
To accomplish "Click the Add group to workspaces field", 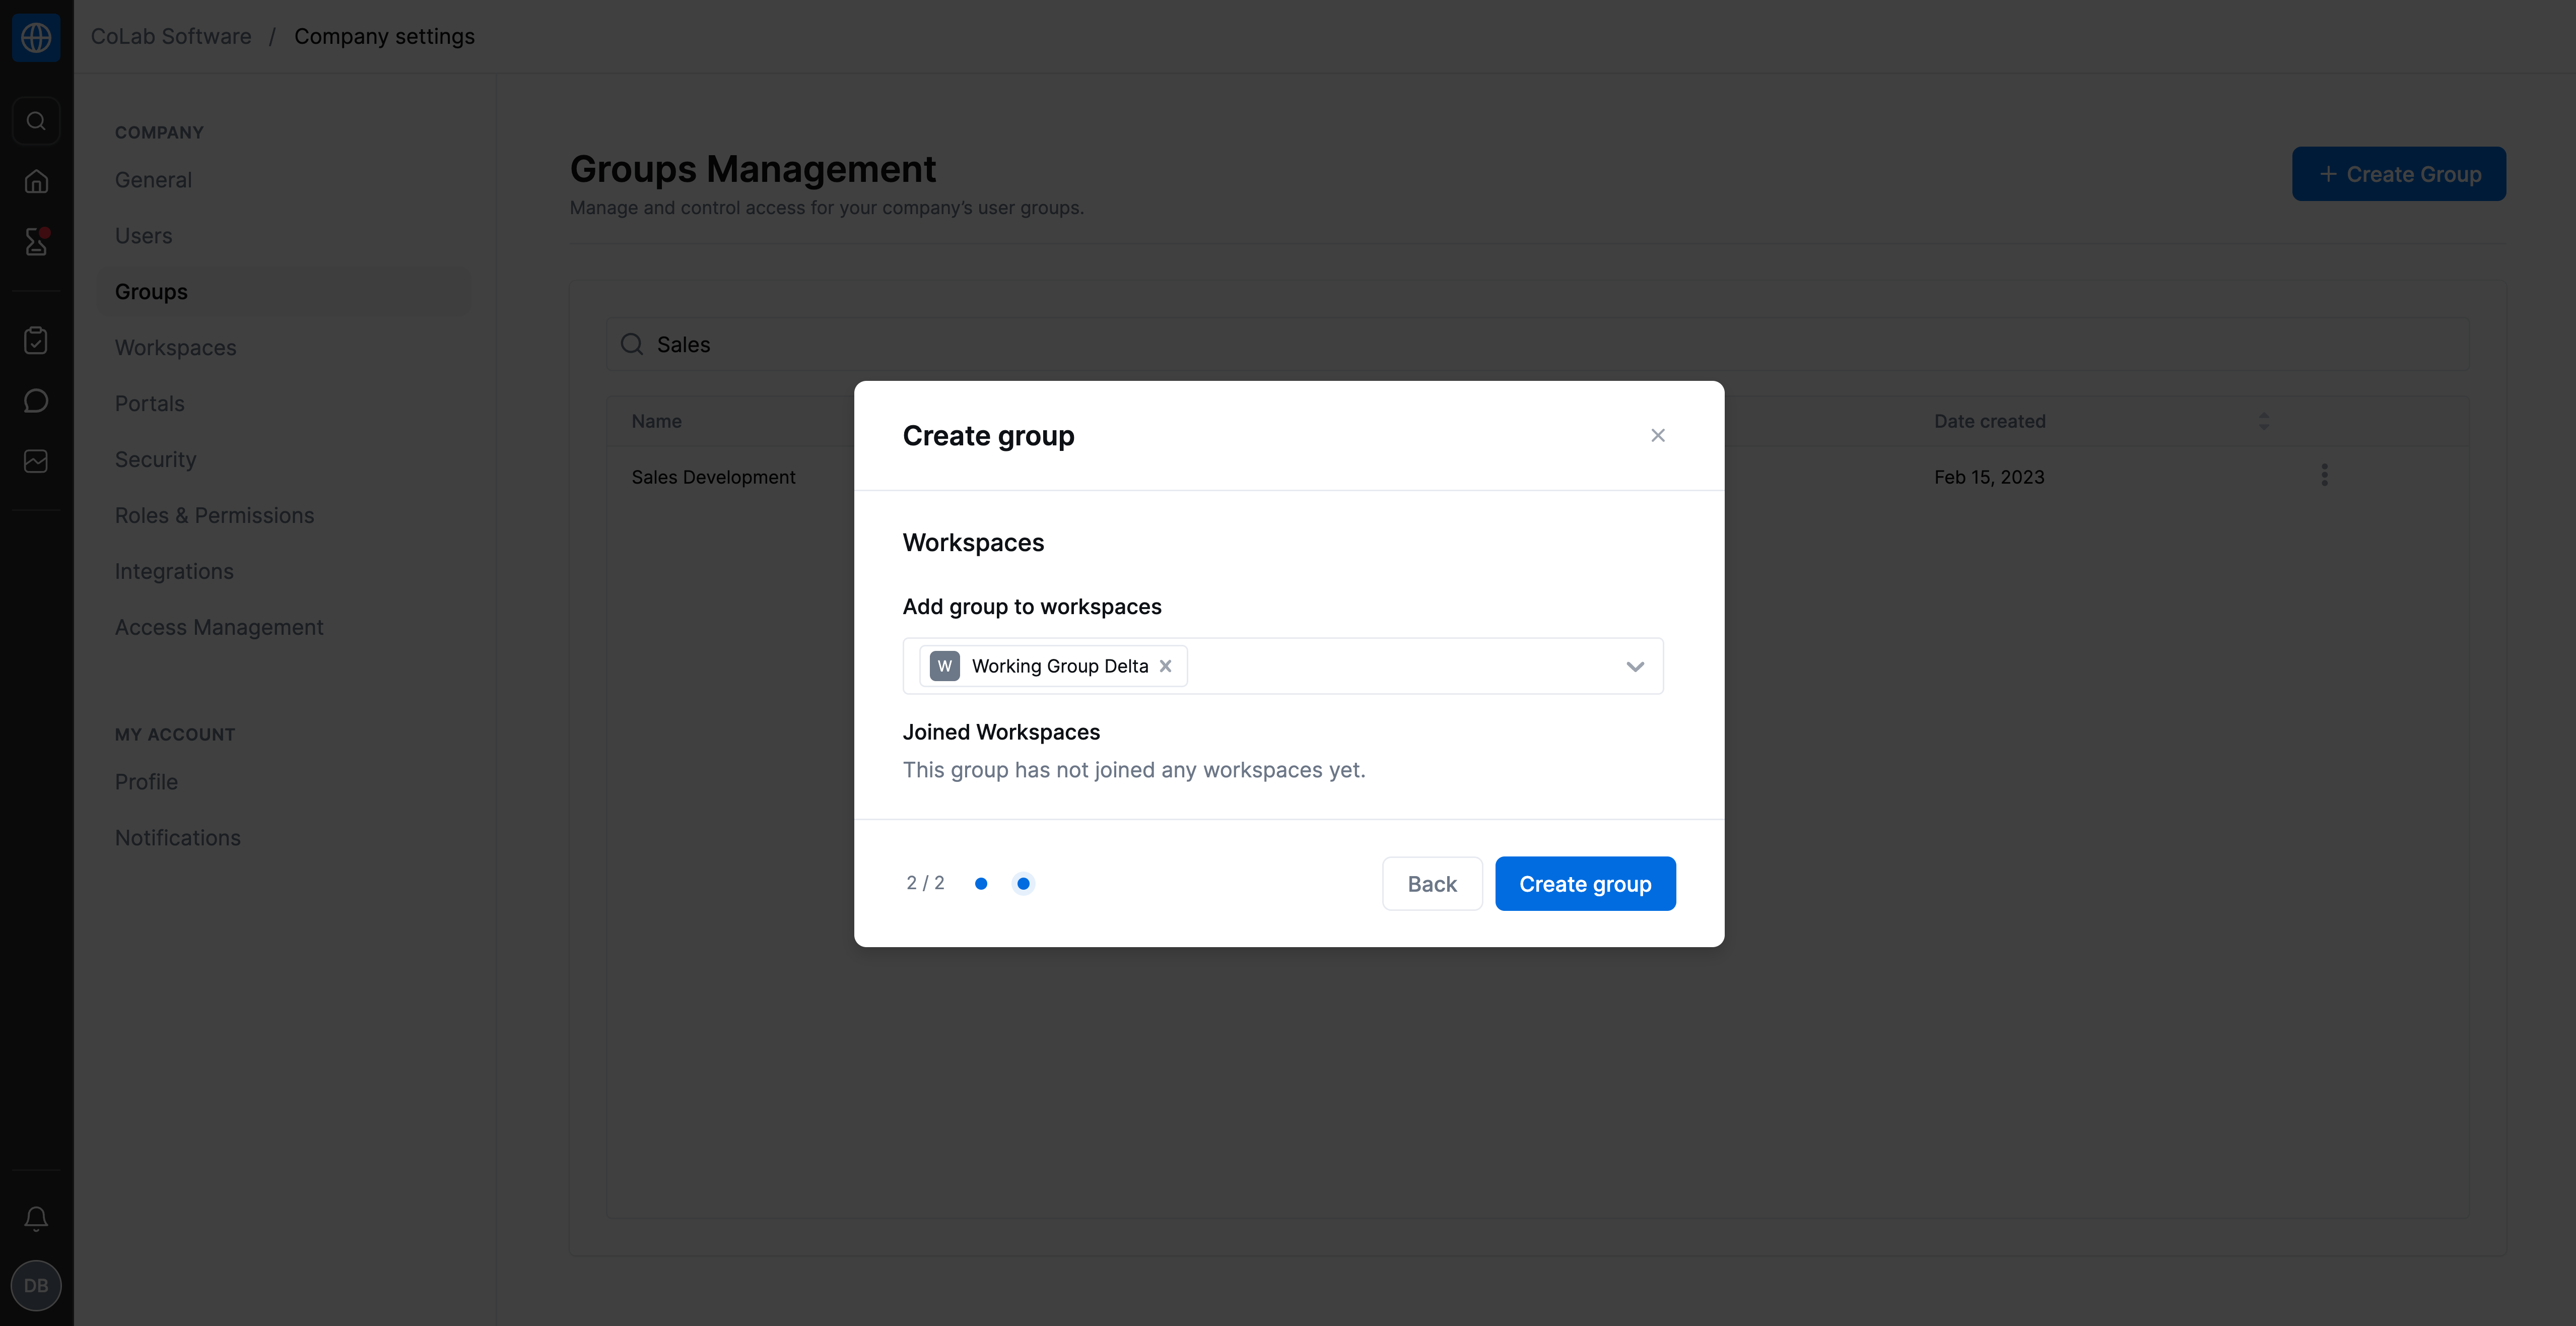I will [1283, 666].
